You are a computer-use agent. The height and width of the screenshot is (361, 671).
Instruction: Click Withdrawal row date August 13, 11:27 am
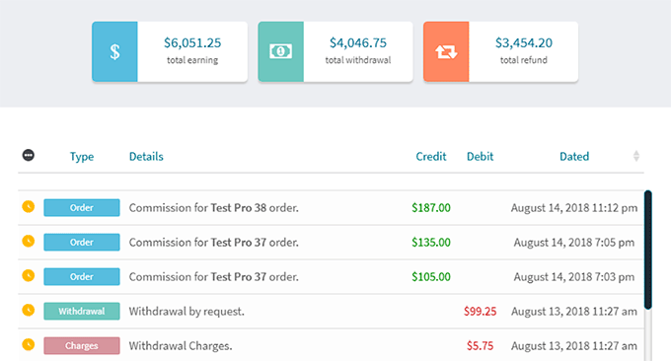(x=574, y=312)
